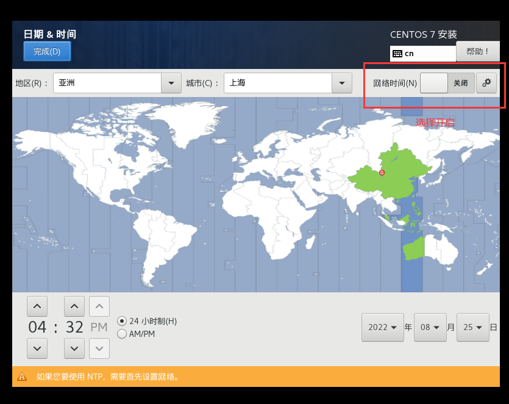The height and width of the screenshot is (404, 509).
Task: Click the 上海 city text field
Action: [278, 83]
